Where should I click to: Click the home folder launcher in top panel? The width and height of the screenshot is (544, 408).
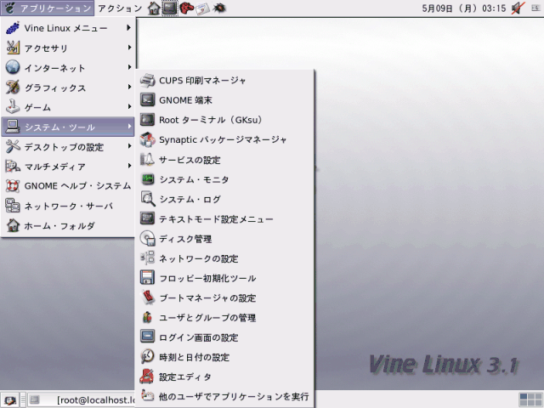(154, 8)
